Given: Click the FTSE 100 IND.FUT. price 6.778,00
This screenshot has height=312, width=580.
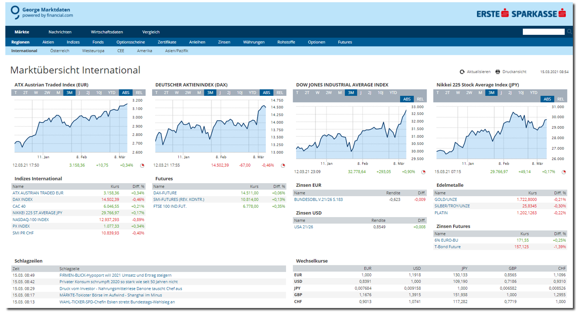Looking at the screenshot, I should click(250, 206).
